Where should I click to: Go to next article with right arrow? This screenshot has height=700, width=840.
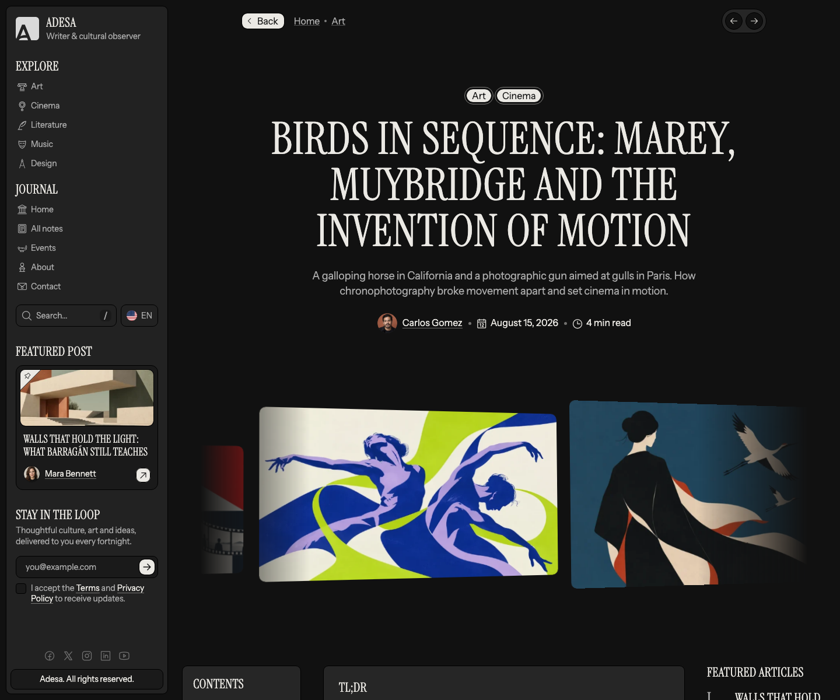click(754, 21)
